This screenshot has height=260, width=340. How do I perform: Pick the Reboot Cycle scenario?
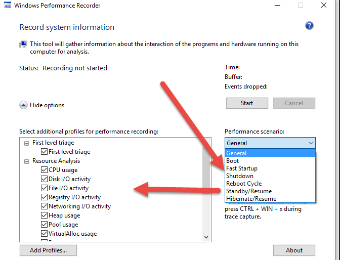[270, 184]
